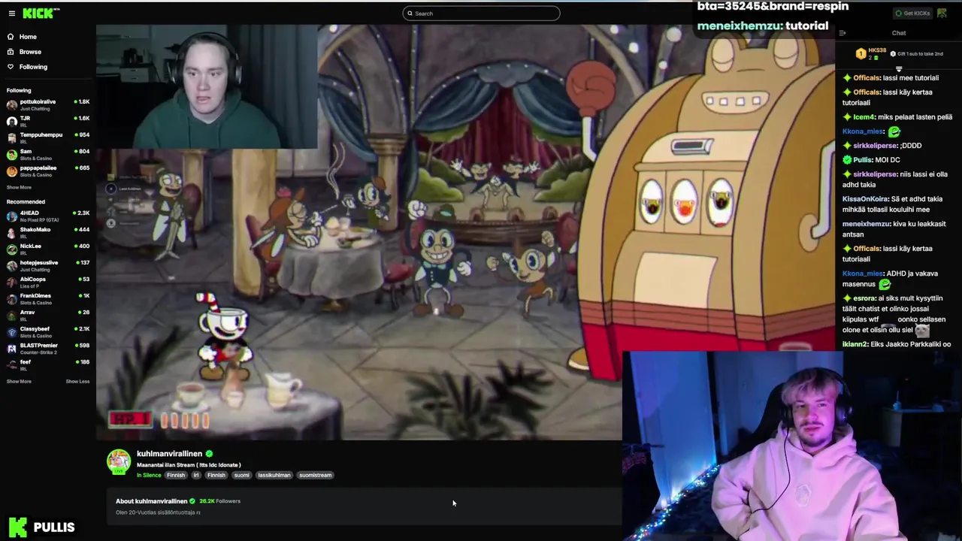Open hotepjesuslive channel avatar
Image resolution: width=962 pixels, height=541 pixels.
[12, 266]
